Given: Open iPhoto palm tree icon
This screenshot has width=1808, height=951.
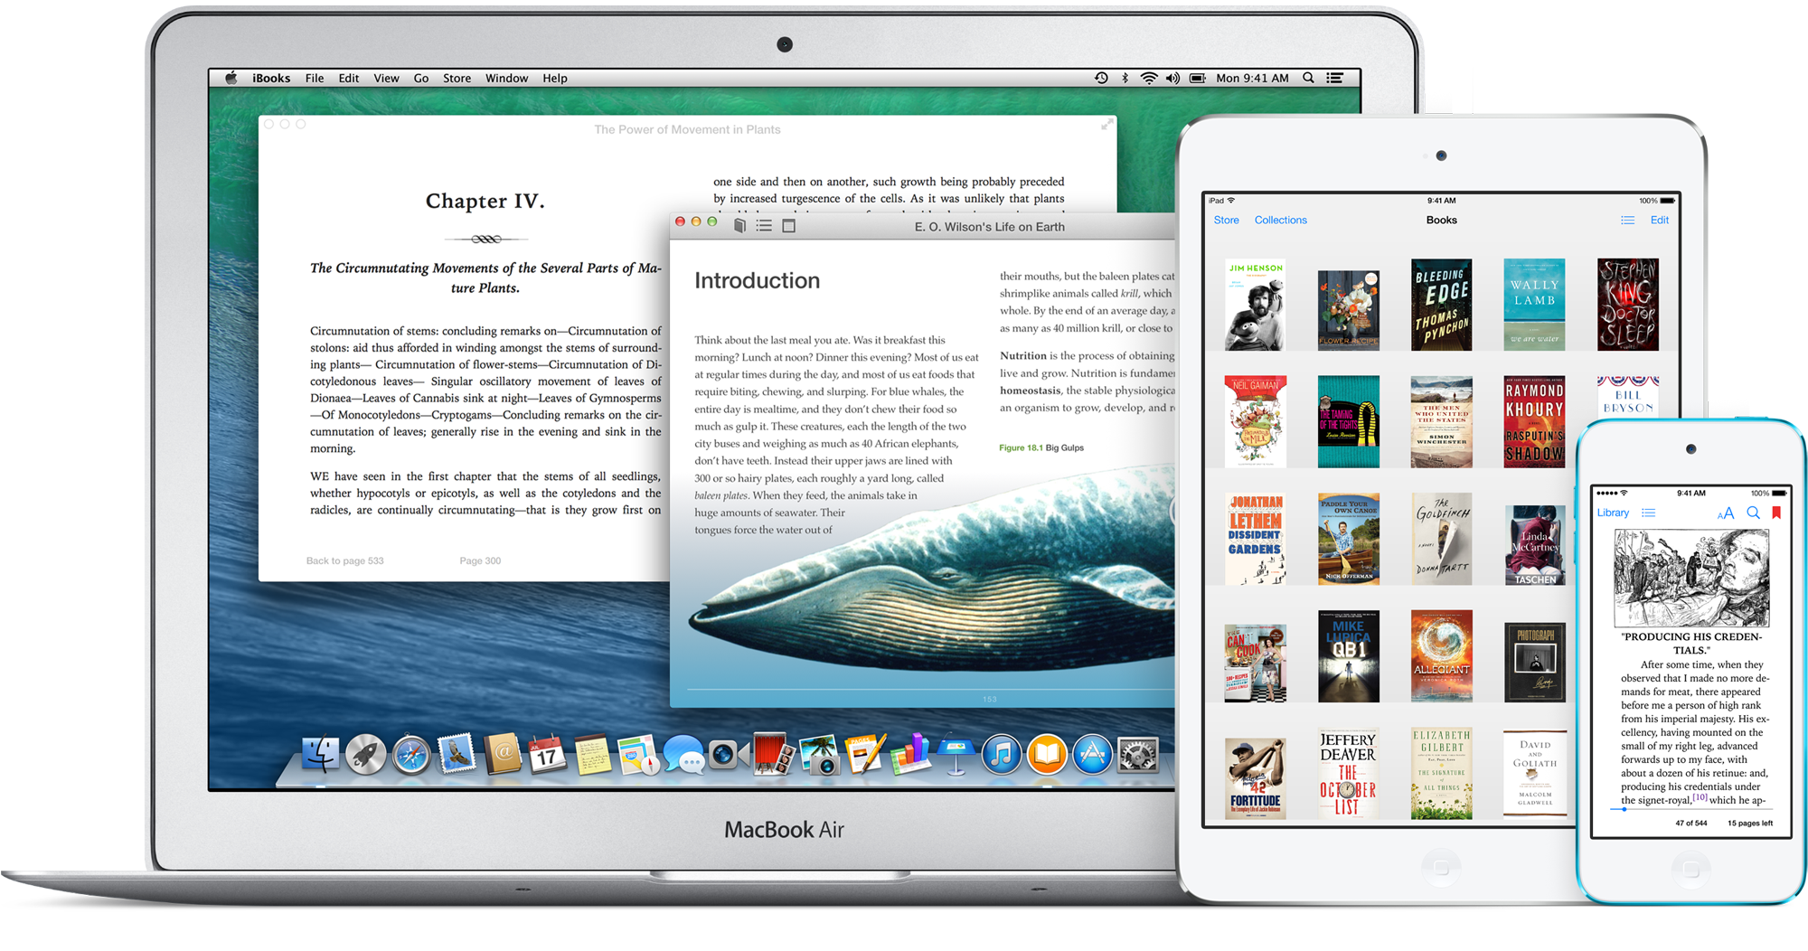Looking at the screenshot, I should (820, 755).
